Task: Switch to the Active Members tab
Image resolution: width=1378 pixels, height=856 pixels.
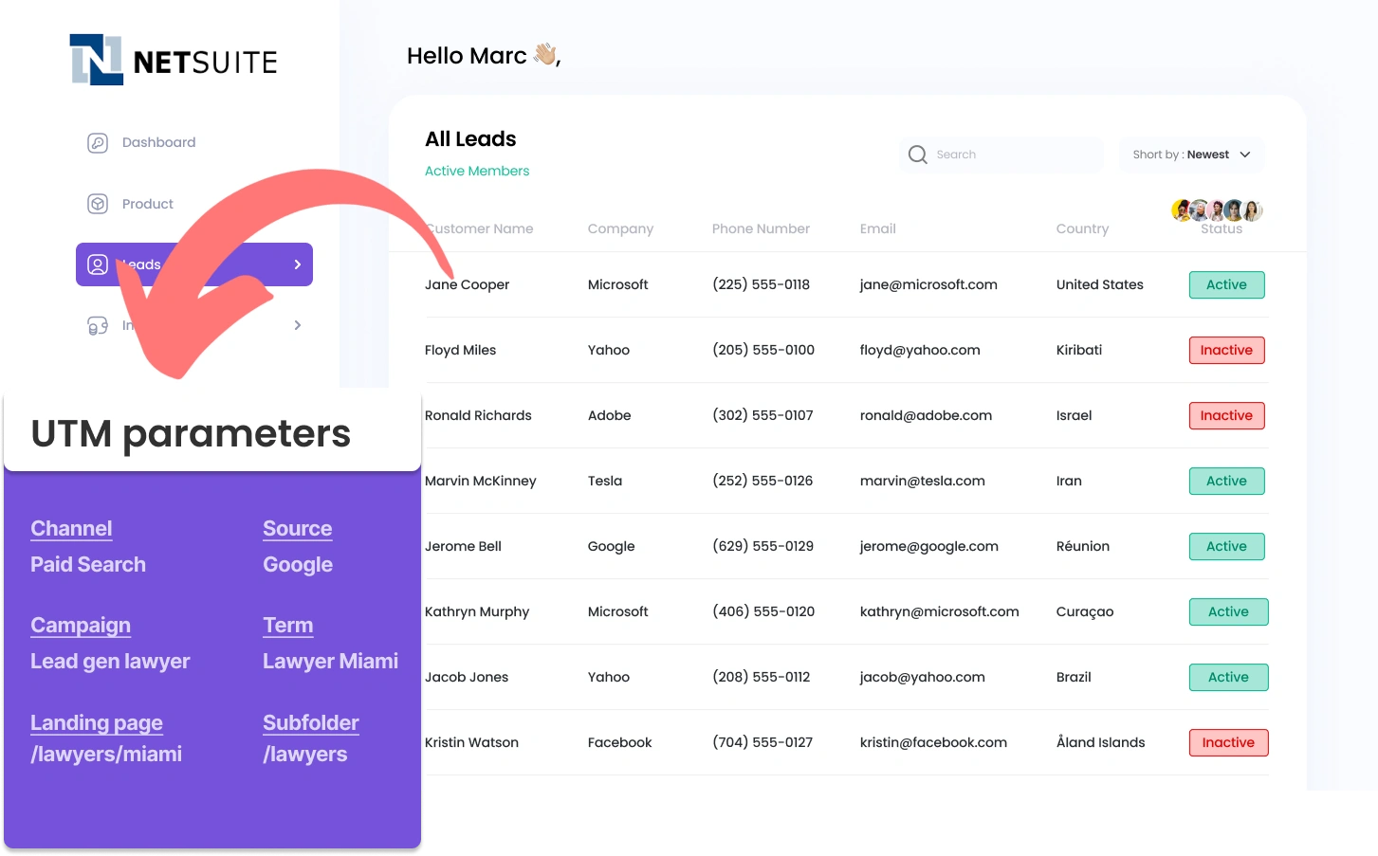Action: tap(477, 172)
